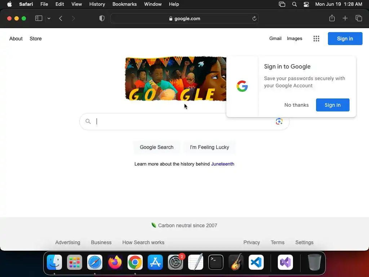The image size is (369, 277).
Task: Open the privacy report shield icon
Action: (x=102, y=18)
